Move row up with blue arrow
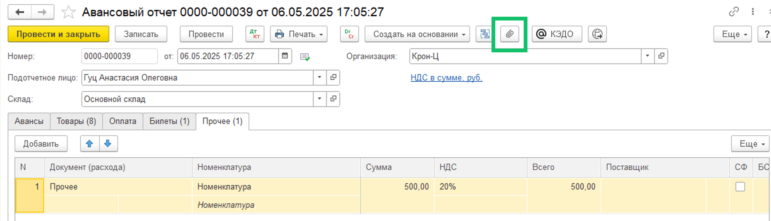 (x=90, y=144)
